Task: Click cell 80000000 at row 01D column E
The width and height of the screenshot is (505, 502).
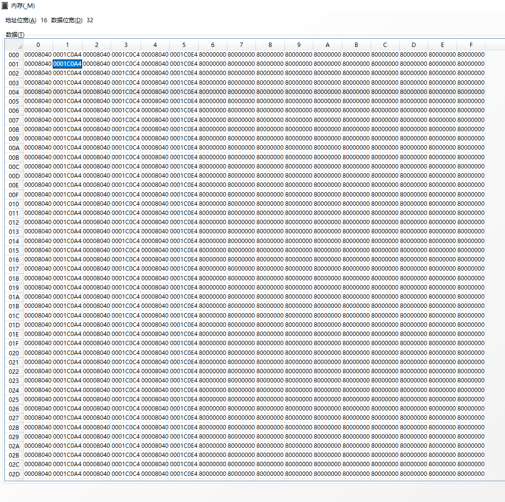Action: 442,324
